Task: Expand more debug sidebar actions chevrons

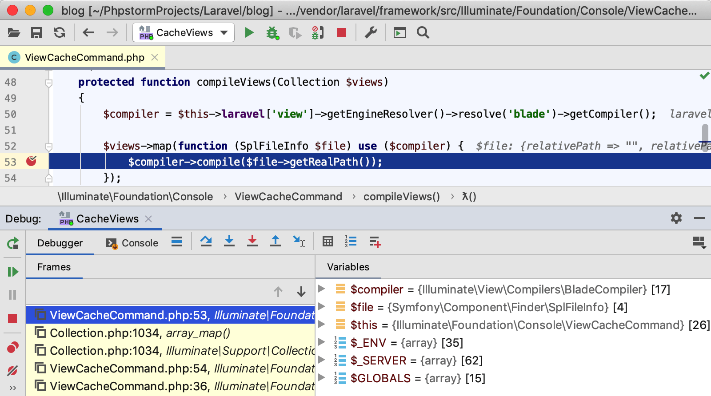Action: point(13,388)
